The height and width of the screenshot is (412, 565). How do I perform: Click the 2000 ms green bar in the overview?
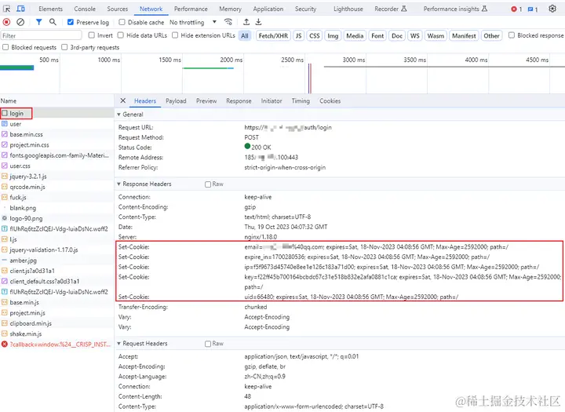[208, 68]
